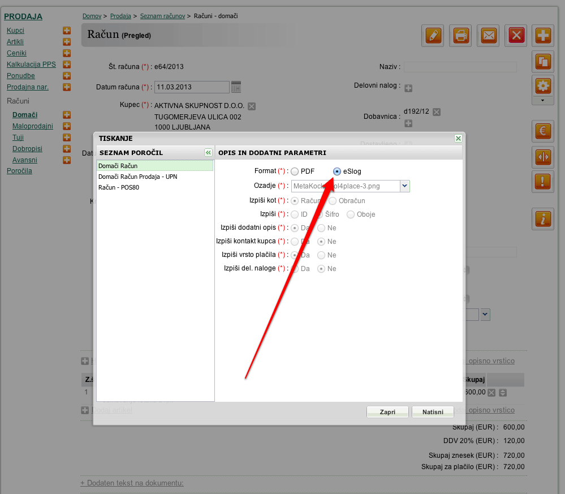Click plus icon next to Ceniki
Screen dimensions: 565x494
(x=67, y=53)
